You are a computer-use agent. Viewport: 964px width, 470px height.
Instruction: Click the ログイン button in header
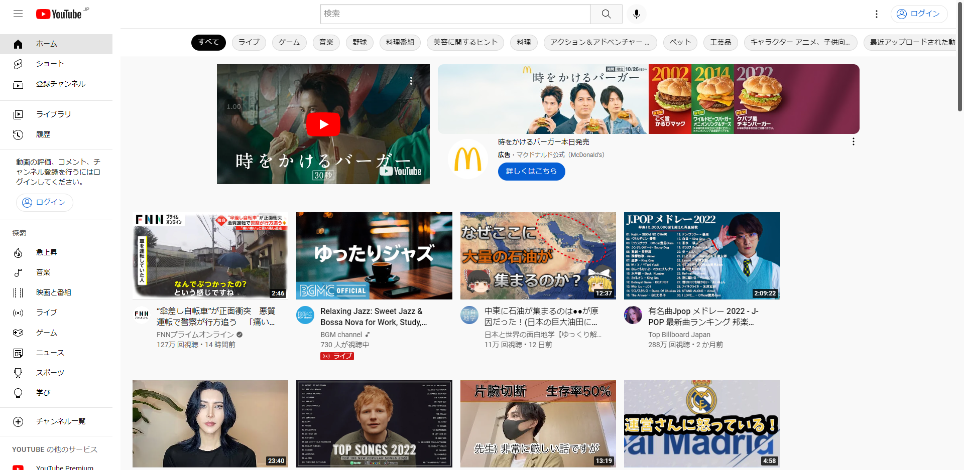pos(919,14)
